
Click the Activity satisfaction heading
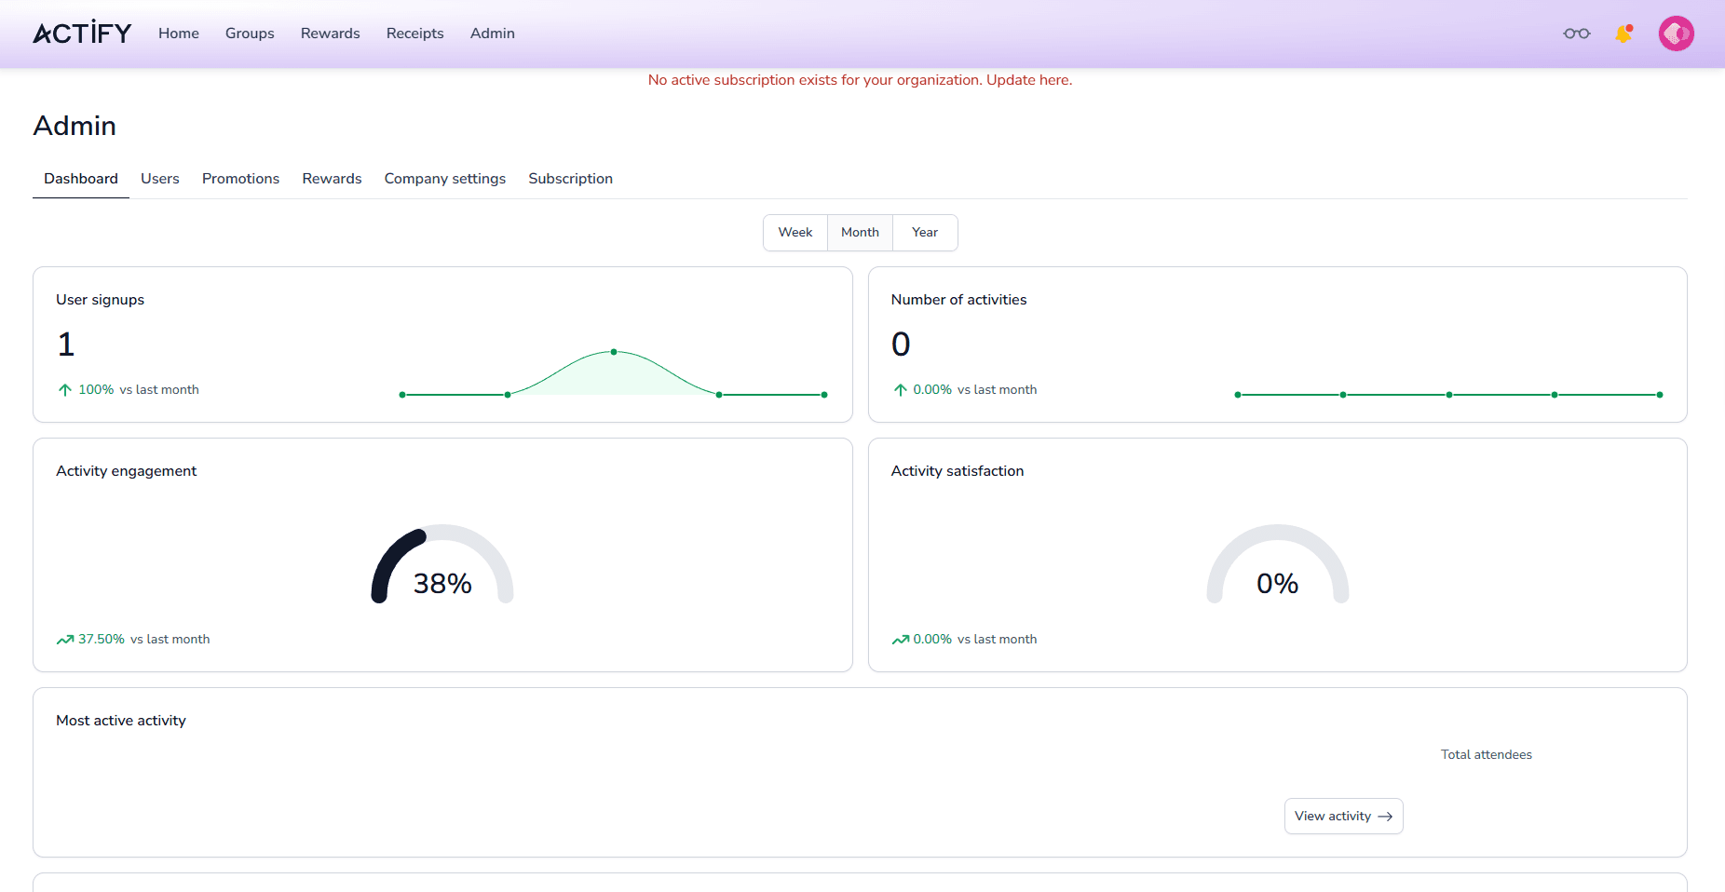(958, 471)
